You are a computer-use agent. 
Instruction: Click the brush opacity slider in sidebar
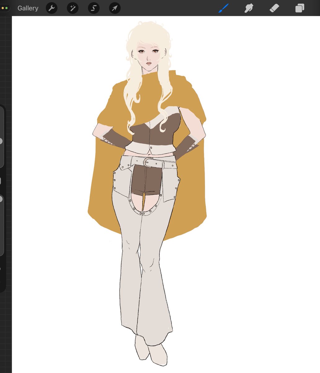tap(1, 225)
